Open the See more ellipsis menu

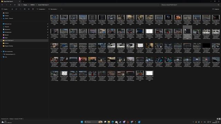pos(61,9)
